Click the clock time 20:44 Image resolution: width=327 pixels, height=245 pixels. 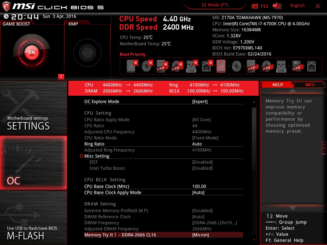(25, 17)
